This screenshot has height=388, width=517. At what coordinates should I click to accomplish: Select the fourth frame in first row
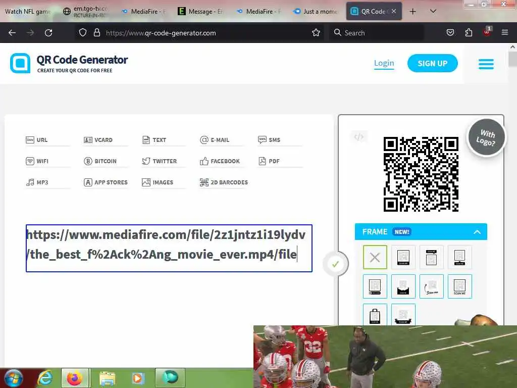pos(459,257)
